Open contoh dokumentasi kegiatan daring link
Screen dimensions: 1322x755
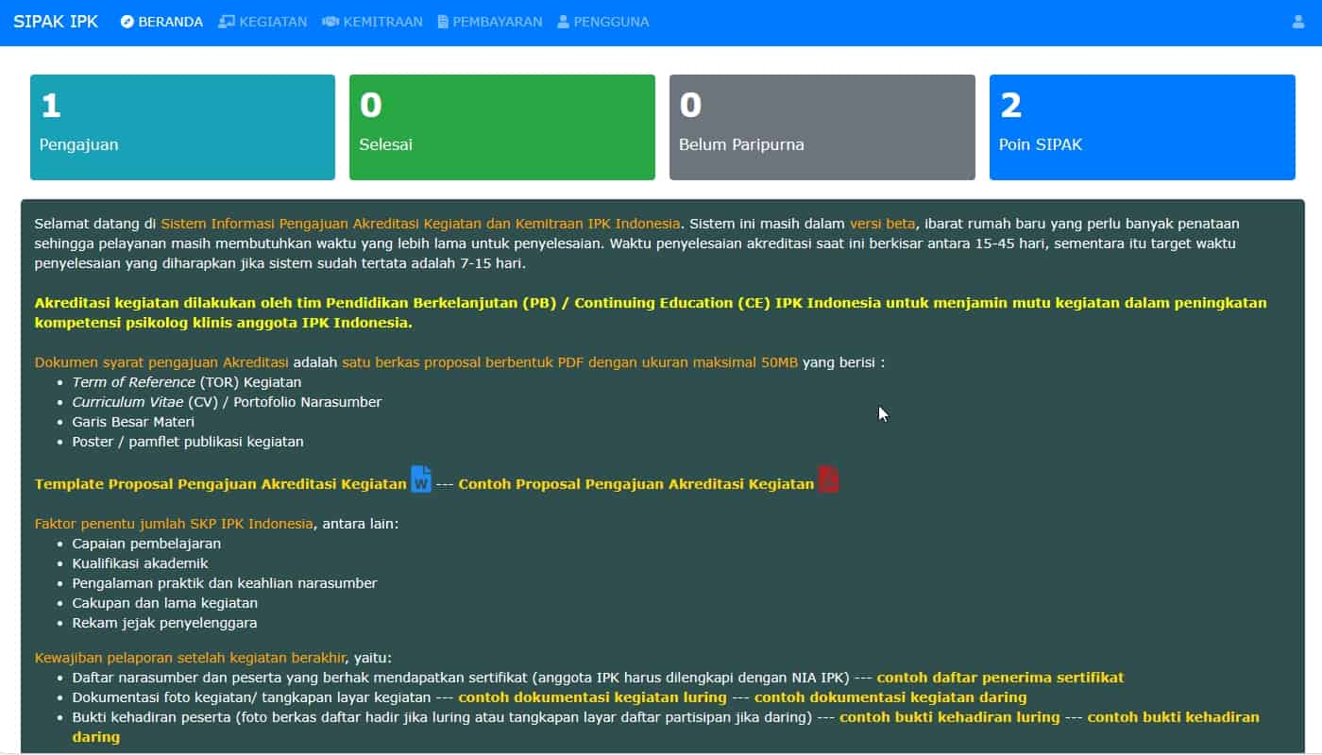[x=890, y=697]
